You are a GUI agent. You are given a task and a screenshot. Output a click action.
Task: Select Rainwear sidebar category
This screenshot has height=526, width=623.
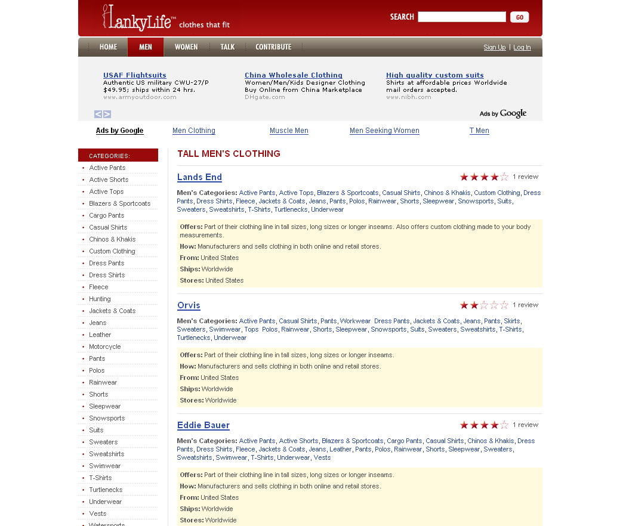pyautogui.click(x=103, y=382)
